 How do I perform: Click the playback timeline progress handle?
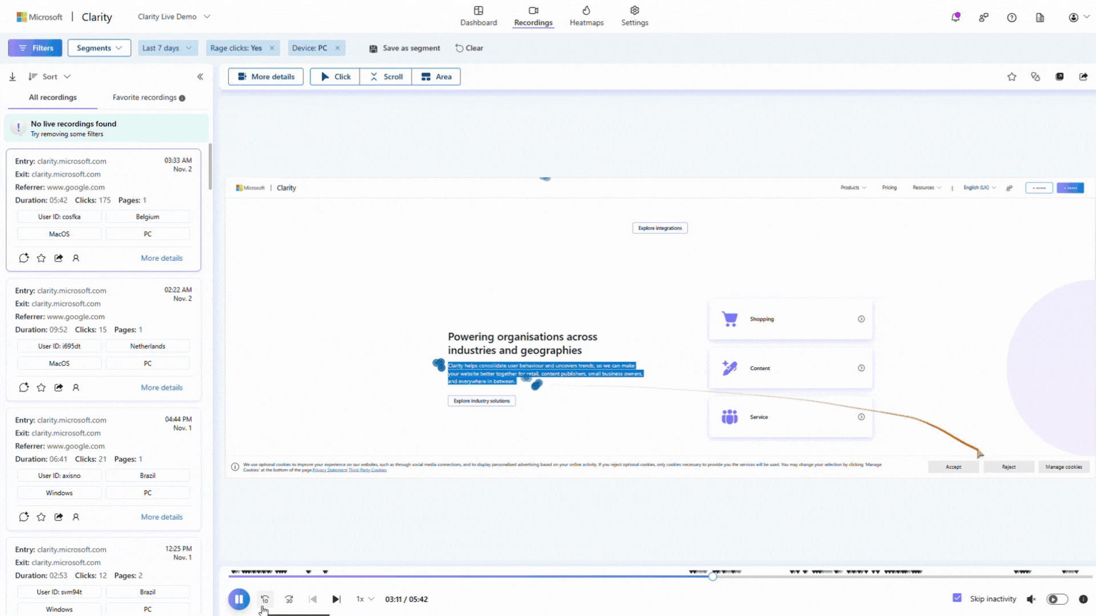(712, 577)
